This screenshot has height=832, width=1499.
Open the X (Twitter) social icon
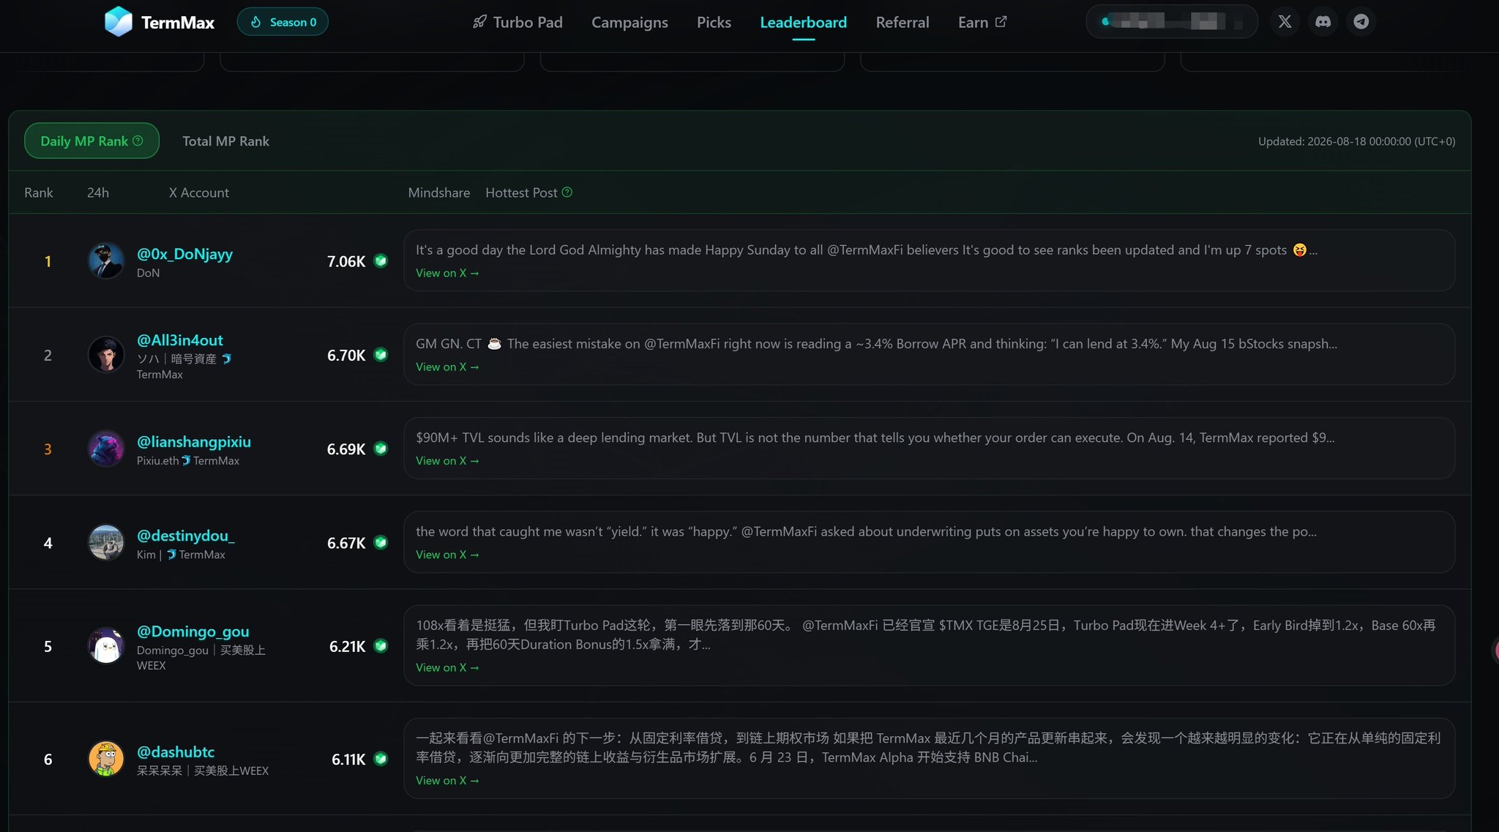point(1285,22)
